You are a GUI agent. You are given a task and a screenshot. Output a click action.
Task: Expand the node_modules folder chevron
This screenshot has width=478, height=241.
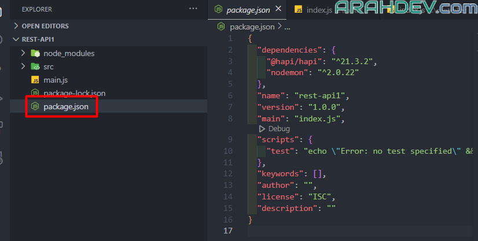[23, 53]
